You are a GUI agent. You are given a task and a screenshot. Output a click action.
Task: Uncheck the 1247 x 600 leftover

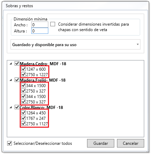23,69
